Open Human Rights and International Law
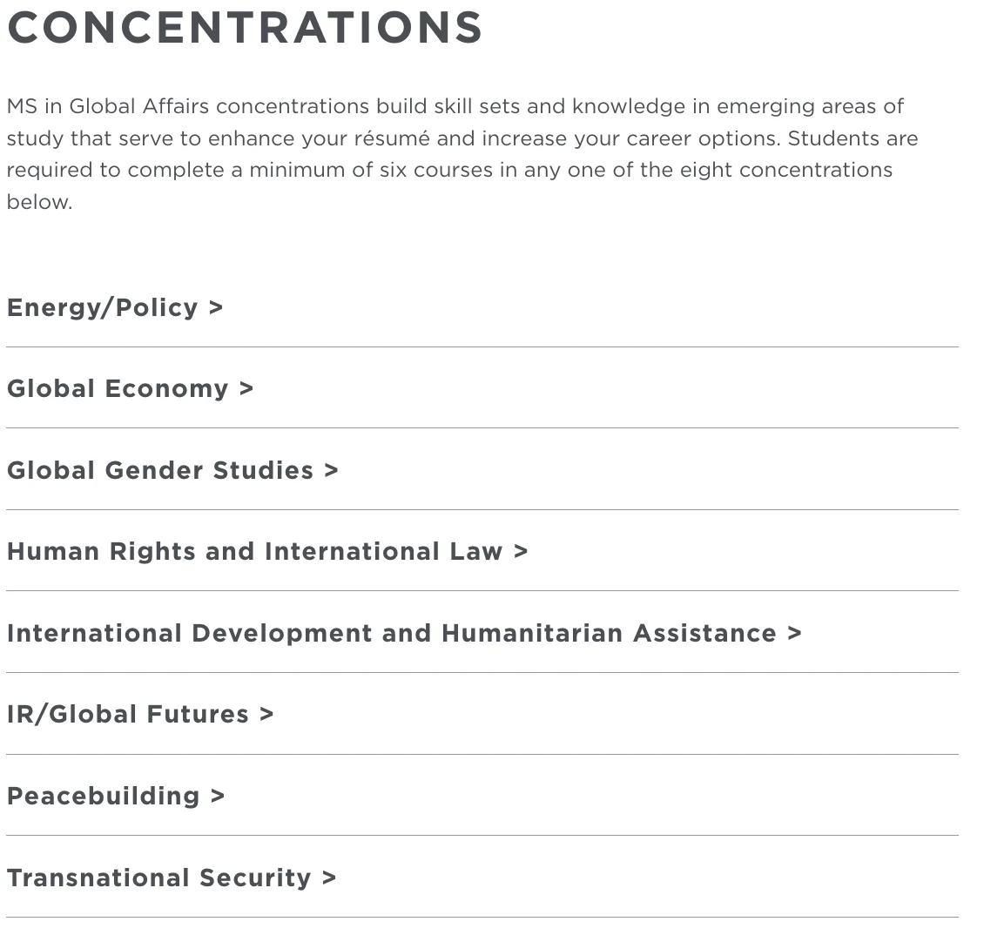984x935 pixels. click(x=254, y=551)
